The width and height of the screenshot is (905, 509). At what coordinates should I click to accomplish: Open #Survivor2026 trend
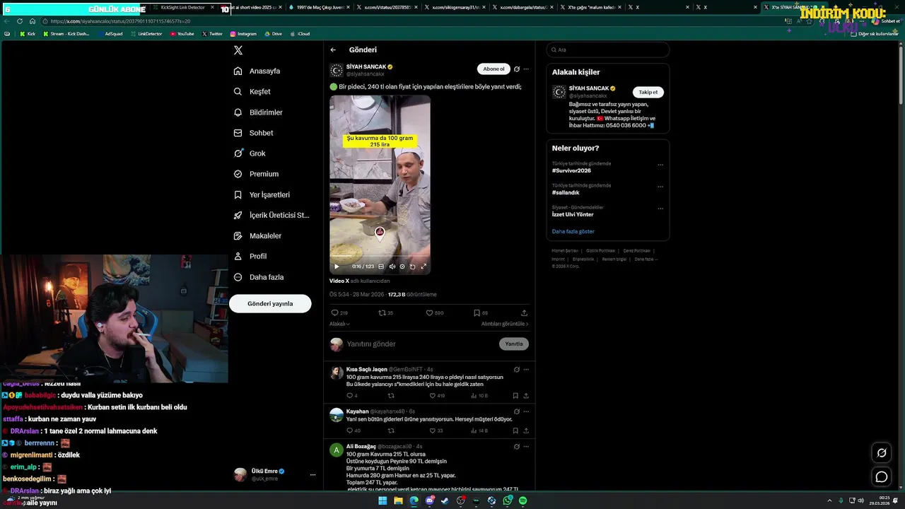(571, 170)
